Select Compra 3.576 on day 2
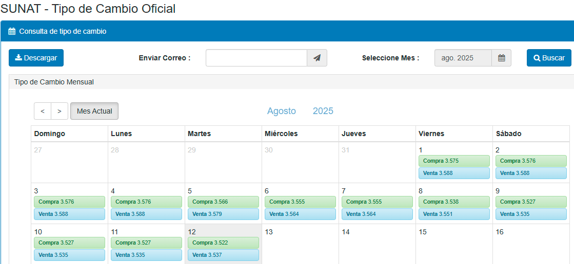Viewport: 574px width, 264px height. pyautogui.click(x=531, y=161)
